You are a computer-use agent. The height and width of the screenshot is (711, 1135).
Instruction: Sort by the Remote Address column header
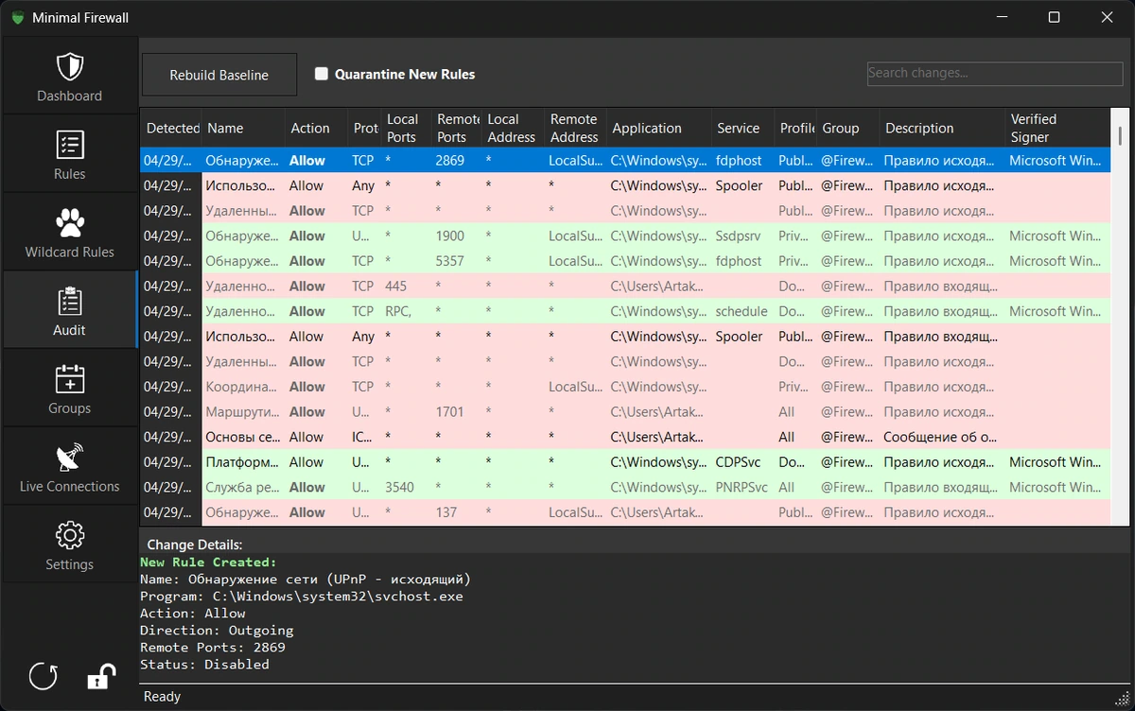point(576,128)
